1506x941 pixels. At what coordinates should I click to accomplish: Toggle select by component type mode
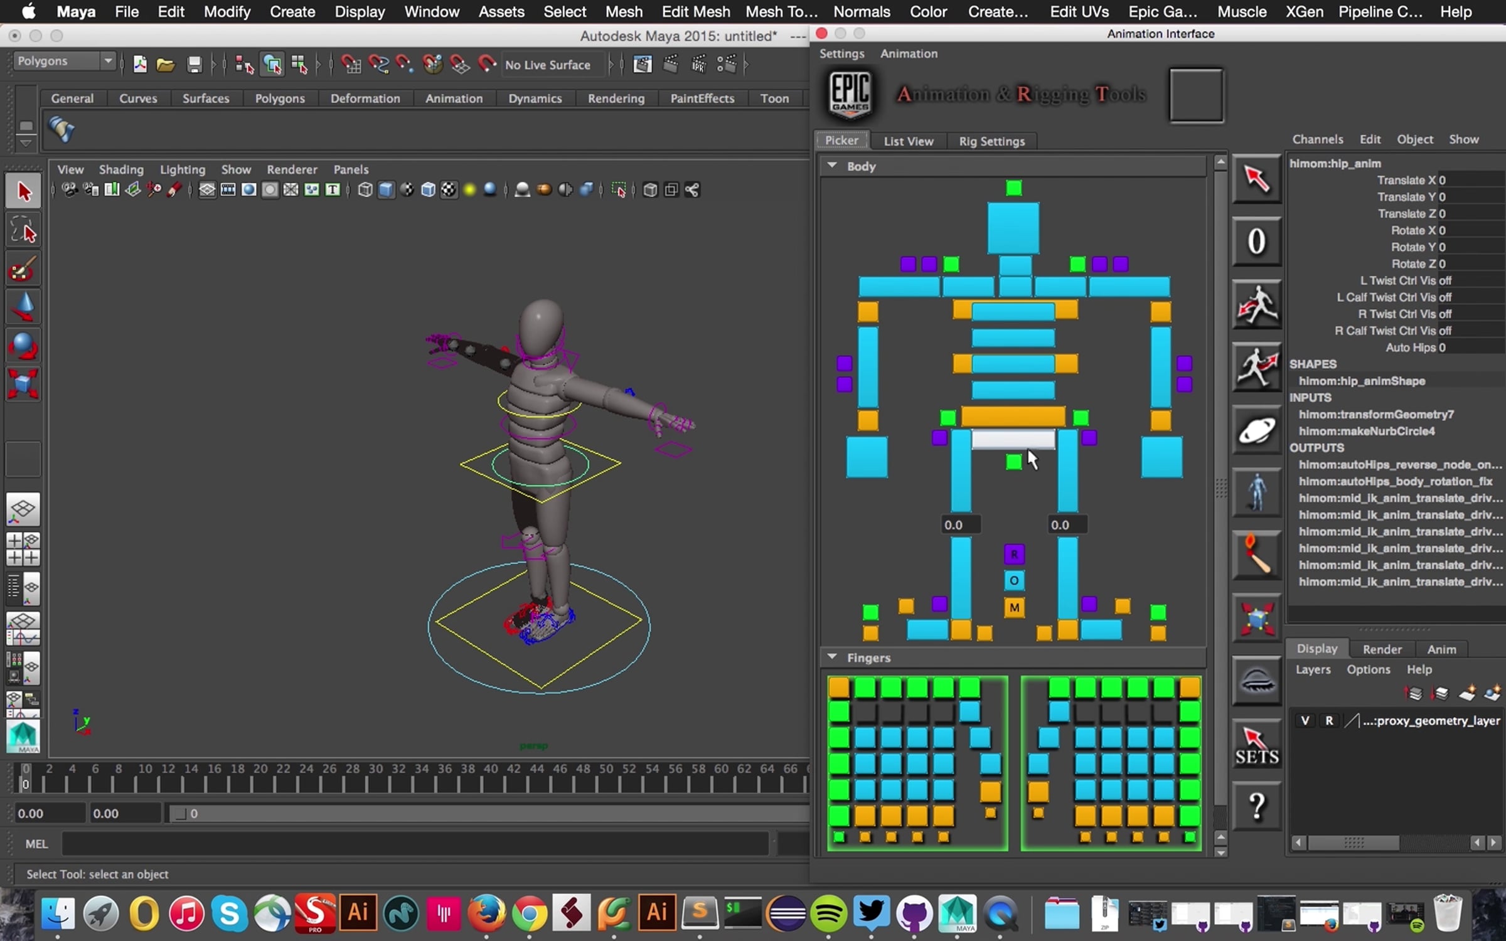point(300,64)
